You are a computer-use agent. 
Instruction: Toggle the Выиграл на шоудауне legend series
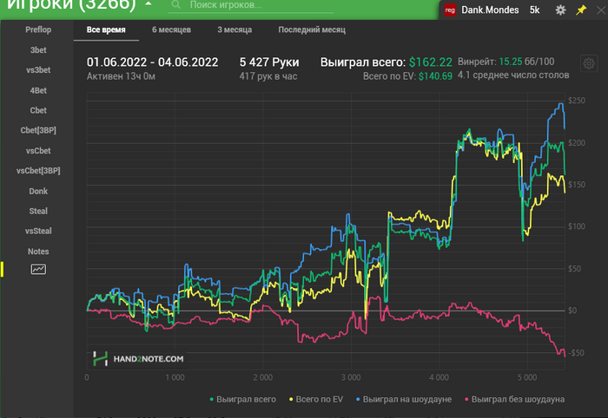(x=404, y=399)
